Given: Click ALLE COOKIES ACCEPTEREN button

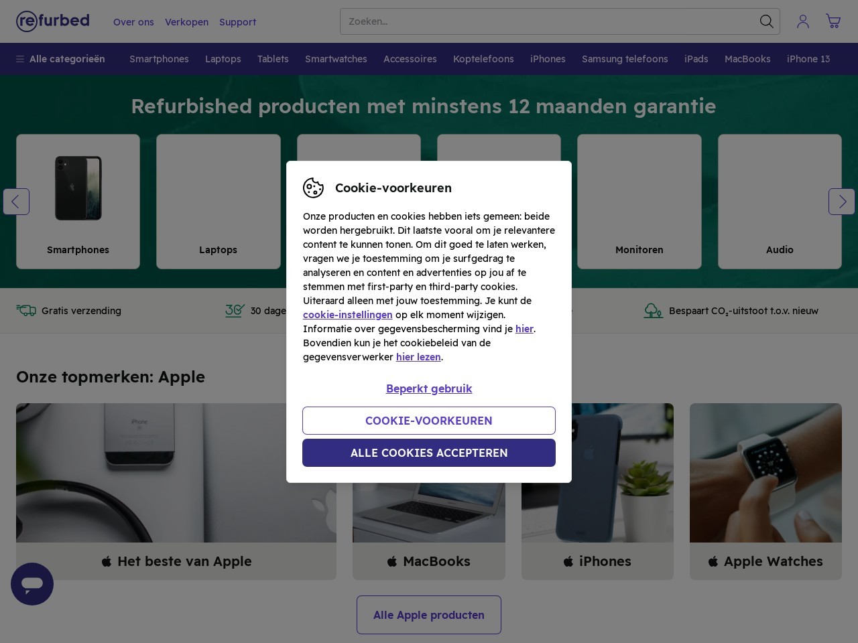Looking at the screenshot, I should coord(429,453).
